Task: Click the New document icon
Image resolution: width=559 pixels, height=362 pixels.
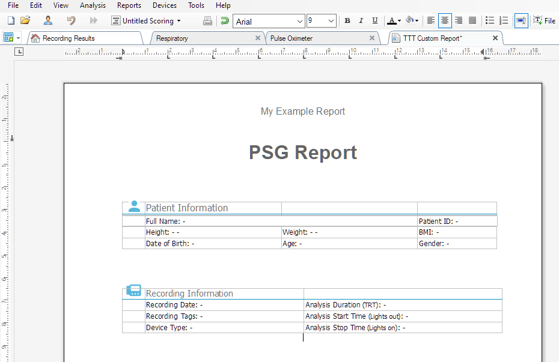Action: coord(11,20)
